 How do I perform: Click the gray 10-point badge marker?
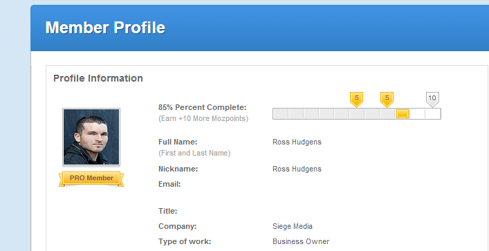(432, 99)
